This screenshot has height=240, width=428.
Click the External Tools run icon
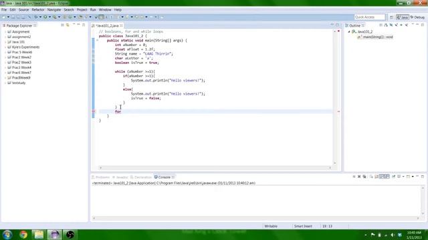tap(55, 17)
